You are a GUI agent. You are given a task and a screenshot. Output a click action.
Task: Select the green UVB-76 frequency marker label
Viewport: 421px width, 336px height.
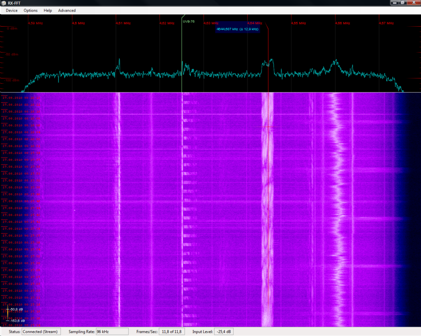click(x=188, y=21)
